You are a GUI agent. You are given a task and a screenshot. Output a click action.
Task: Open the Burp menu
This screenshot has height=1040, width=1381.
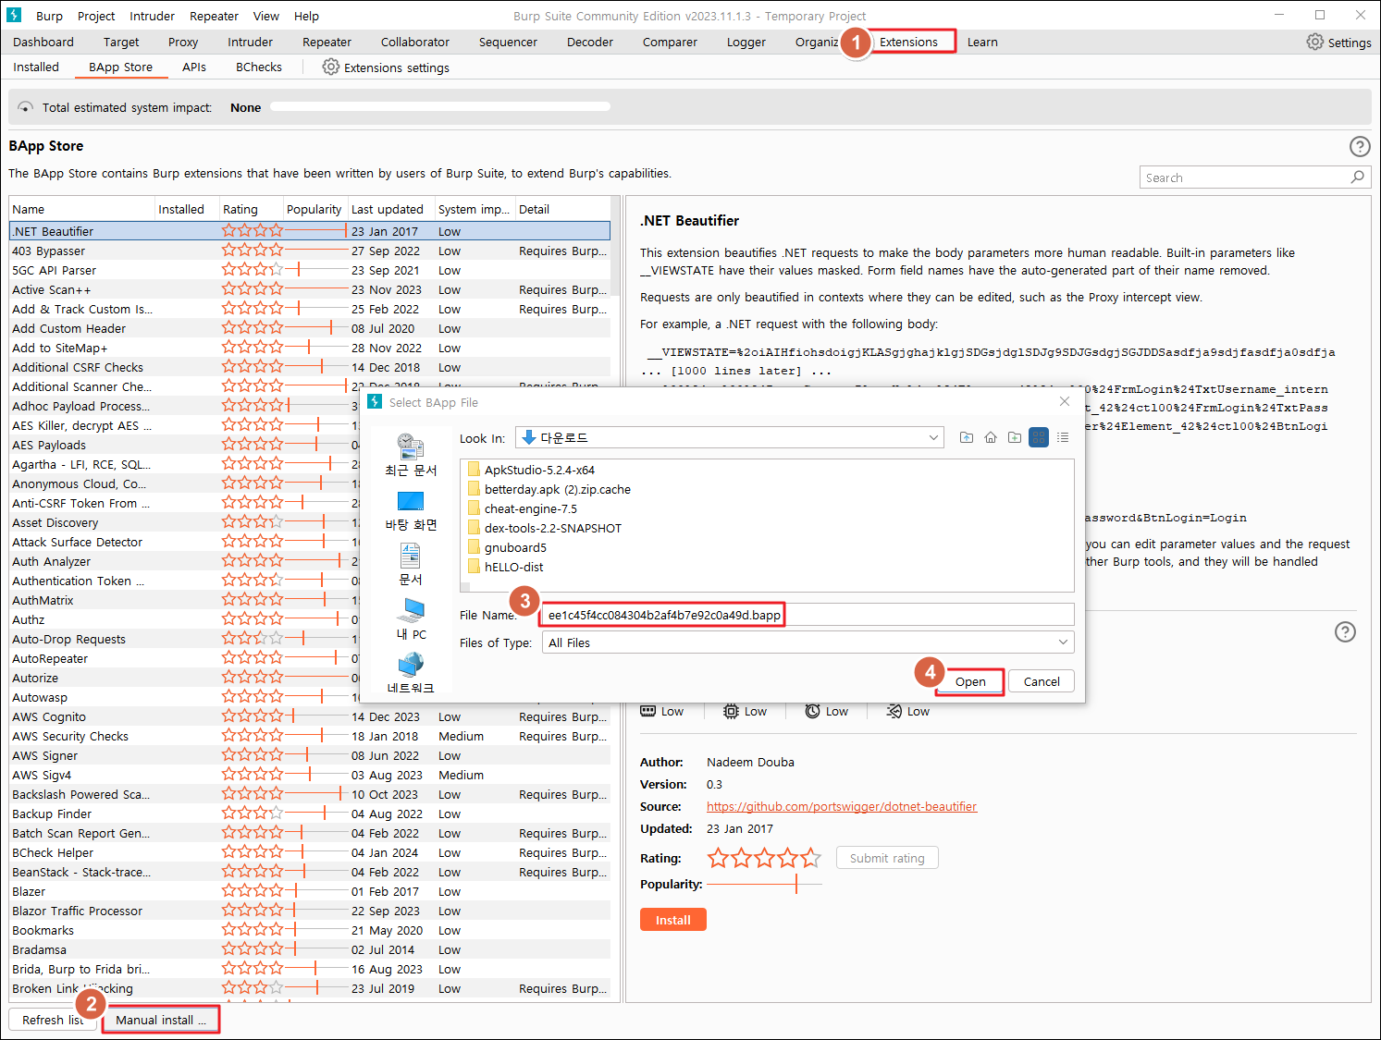point(49,16)
